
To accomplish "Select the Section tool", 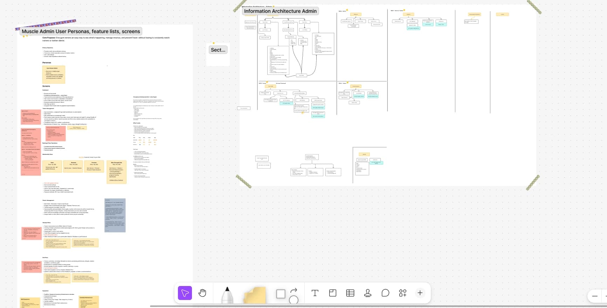I will 333,293.
